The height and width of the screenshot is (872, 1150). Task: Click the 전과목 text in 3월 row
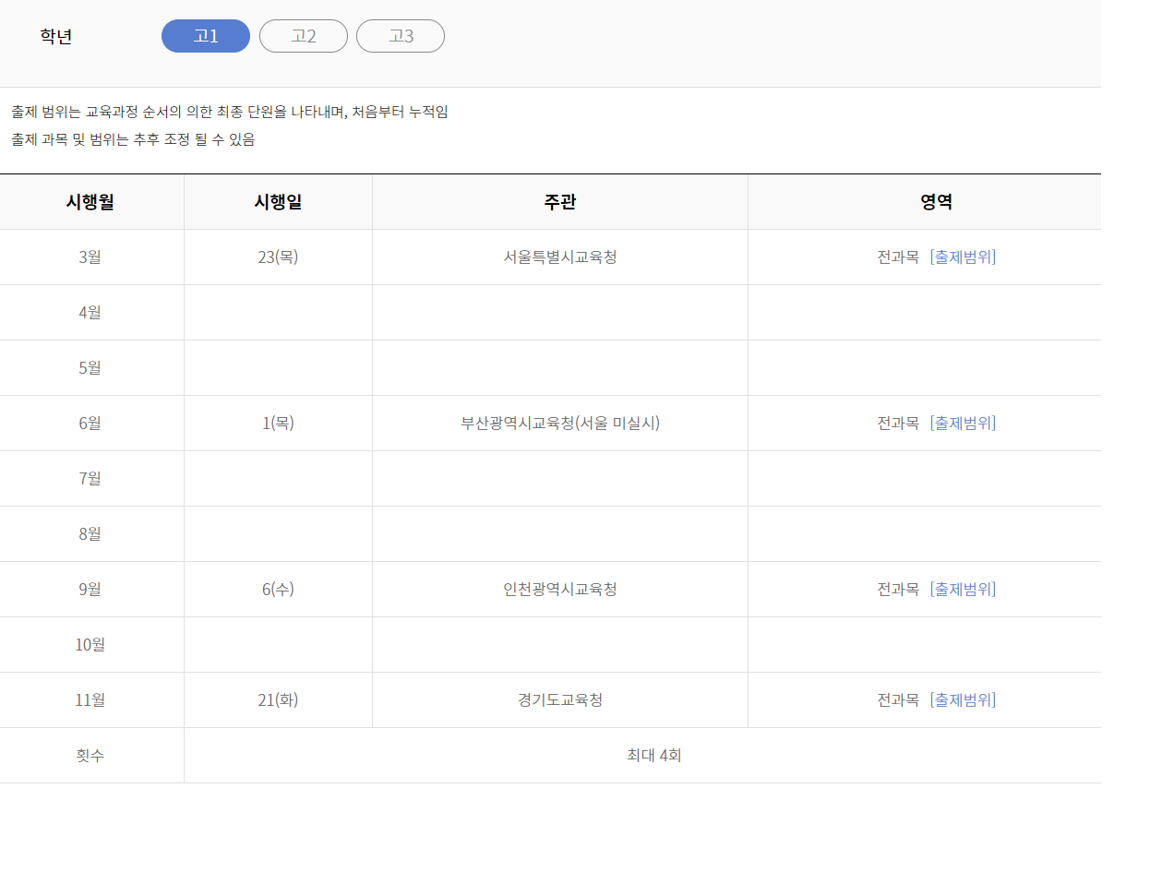898,257
